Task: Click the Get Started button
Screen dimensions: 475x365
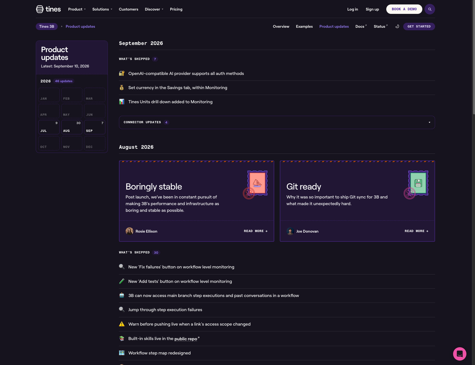Action: [419, 26]
